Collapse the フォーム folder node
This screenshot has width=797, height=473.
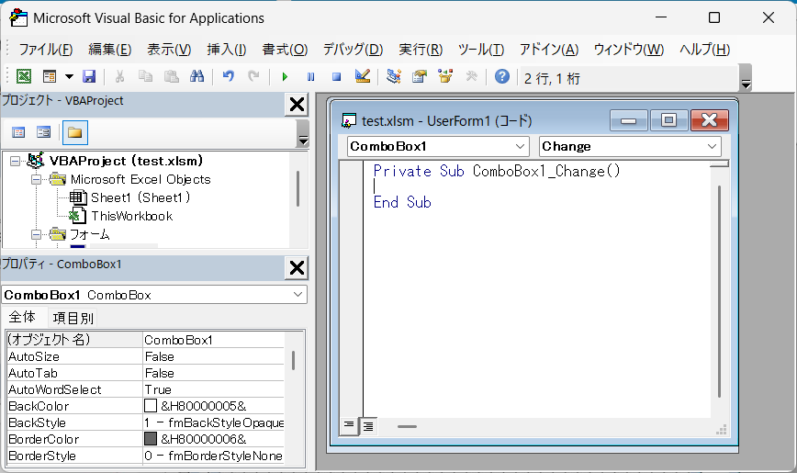(36, 234)
